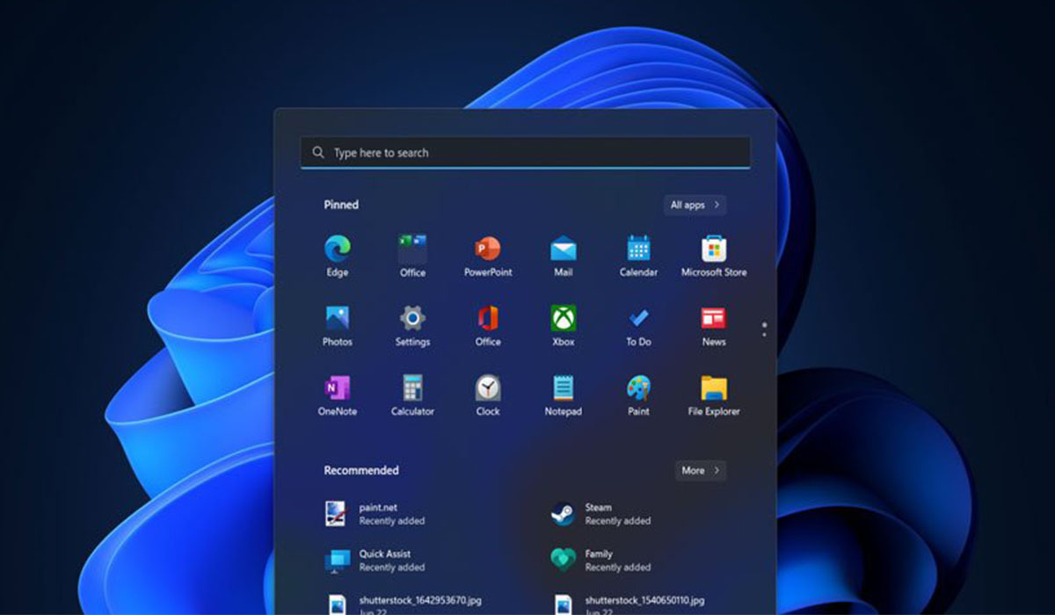Open the Mail app
The height and width of the screenshot is (615, 1055).
tap(564, 256)
